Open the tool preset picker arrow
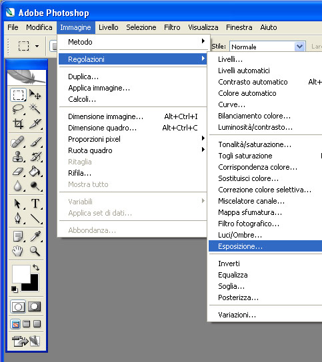Image resolution: width=322 pixels, height=362 pixels. pyautogui.click(x=37, y=46)
